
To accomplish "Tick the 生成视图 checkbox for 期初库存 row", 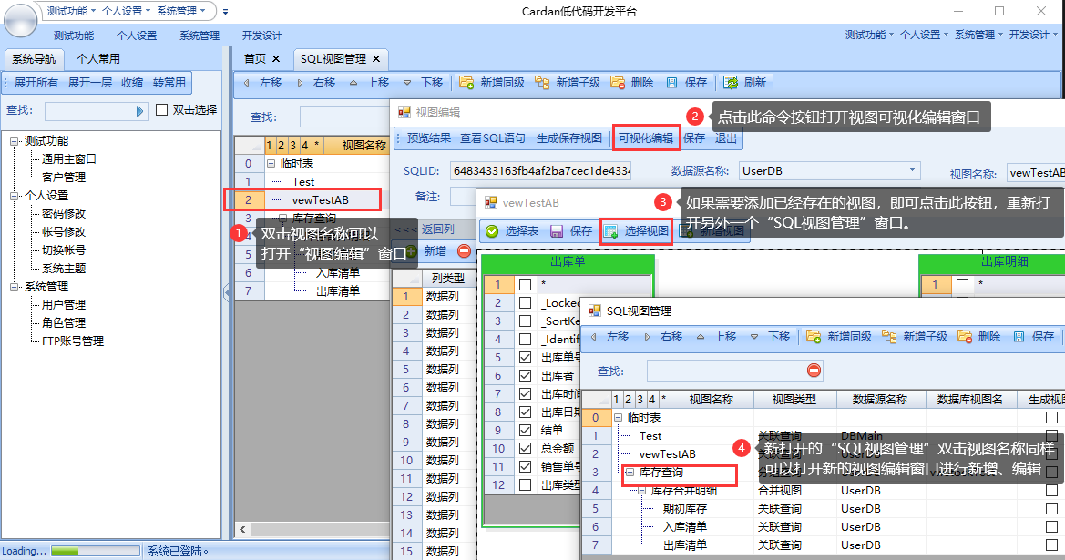I will pos(1051,508).
